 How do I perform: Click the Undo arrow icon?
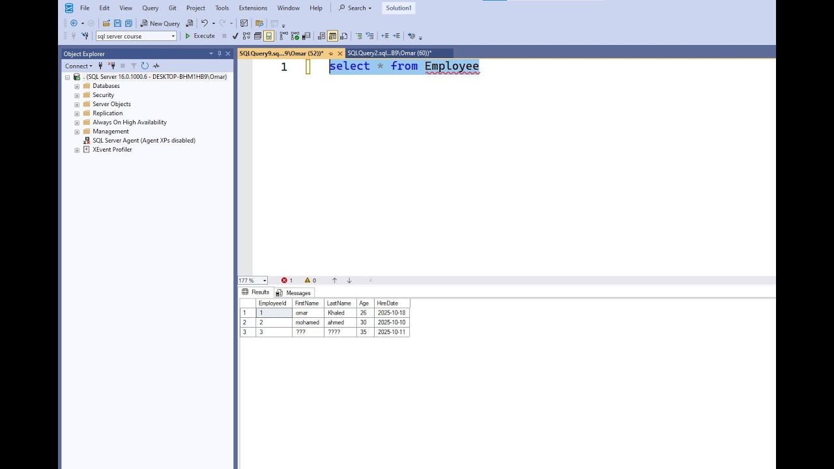(x=204, y=23)
